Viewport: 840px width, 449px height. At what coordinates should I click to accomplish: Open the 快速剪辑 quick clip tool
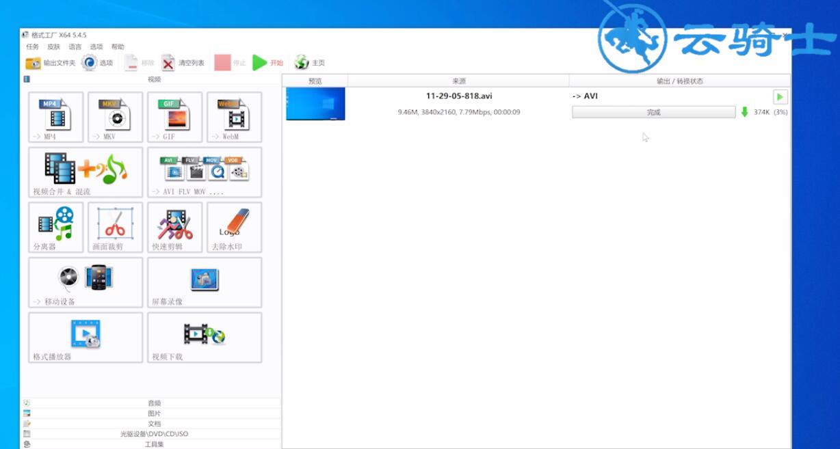click(175, 228)
